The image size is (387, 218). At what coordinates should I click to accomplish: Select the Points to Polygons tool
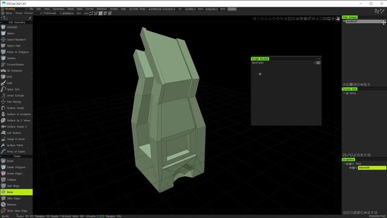(16, 52)
